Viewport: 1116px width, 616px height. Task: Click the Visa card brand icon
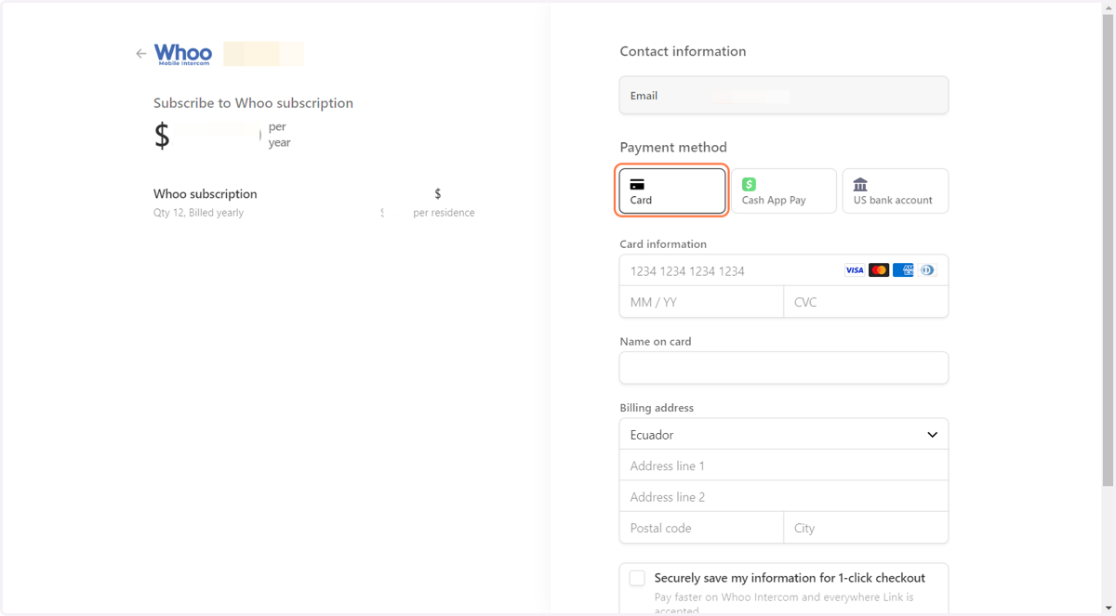coord(855,270)
